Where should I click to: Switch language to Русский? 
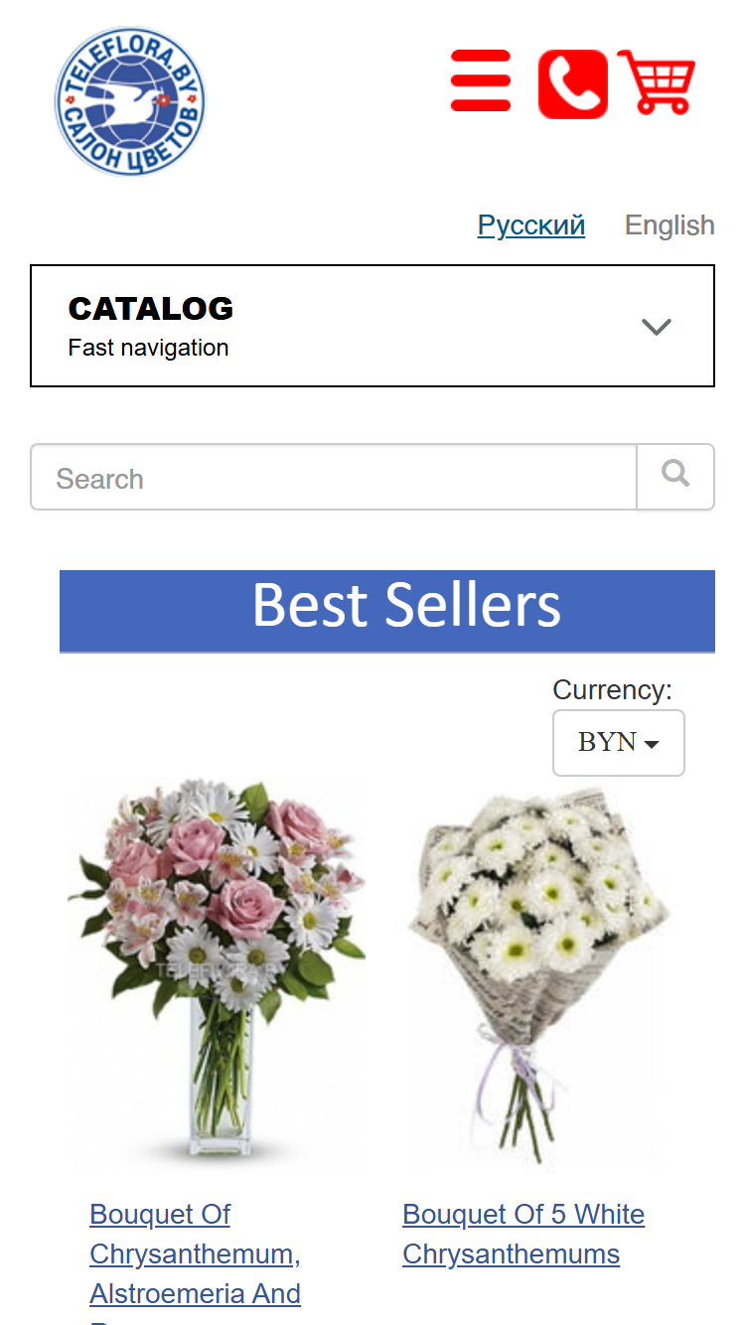coord(531,225)
